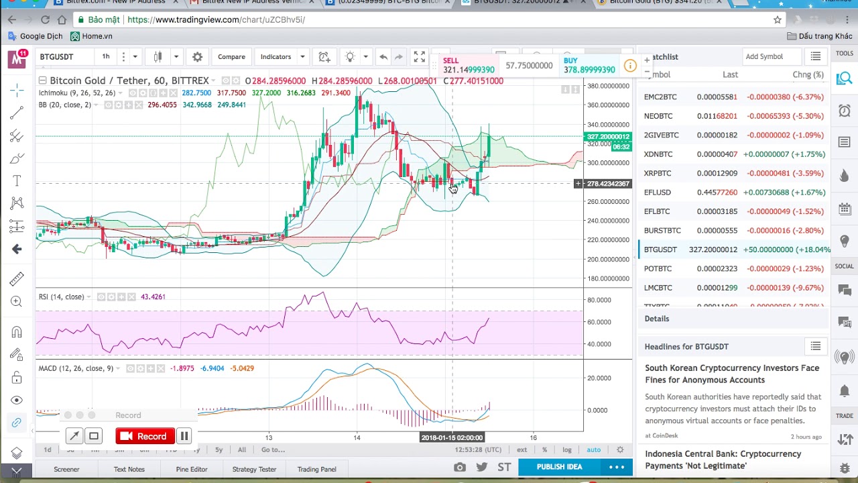Screen dimensions: 858x483
Task: Click the zoom in magnifier tool
Action: [17, 302]
